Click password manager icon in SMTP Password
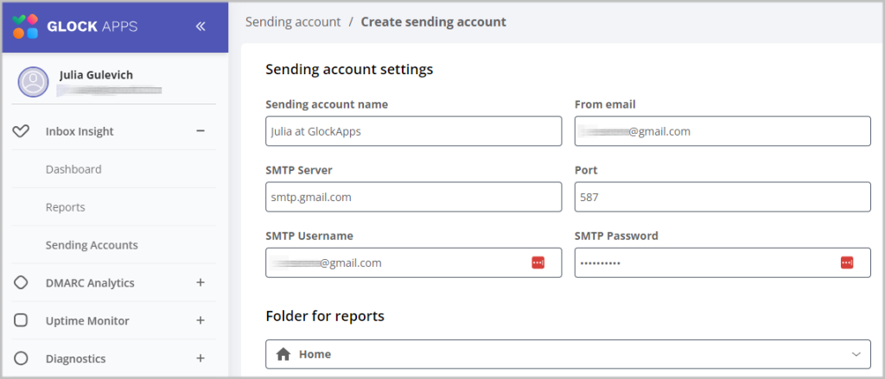This screenshot has height=379, width=885. [x=847, y=262]
